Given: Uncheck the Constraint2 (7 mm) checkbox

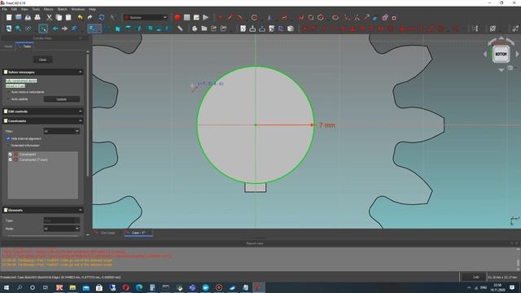Looking at the screenshot, I should (x=10, y=160).
